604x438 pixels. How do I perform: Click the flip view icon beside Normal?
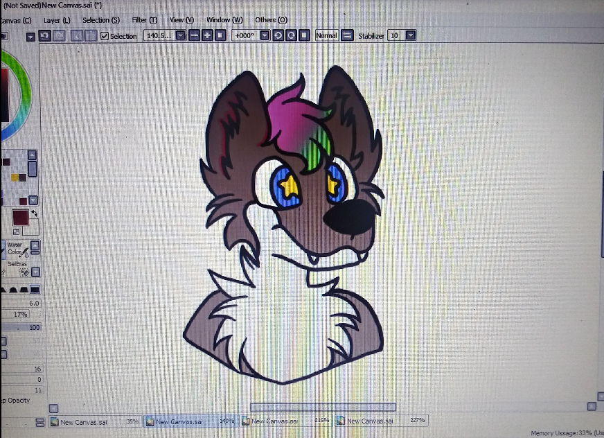[347, 35]
